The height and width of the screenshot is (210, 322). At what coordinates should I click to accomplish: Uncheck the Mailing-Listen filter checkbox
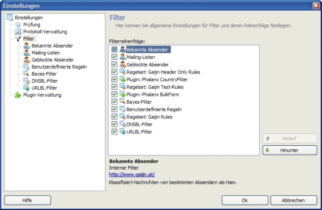[114, 57]
